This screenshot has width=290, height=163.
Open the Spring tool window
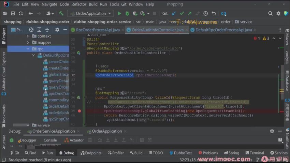(232, 153)
